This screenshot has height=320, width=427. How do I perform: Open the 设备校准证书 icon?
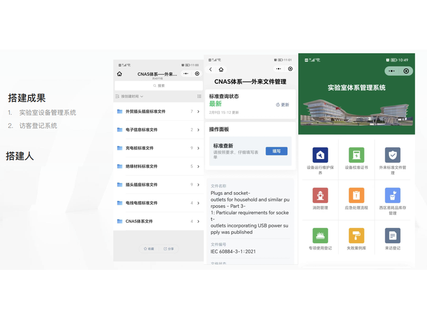[356, 155]
